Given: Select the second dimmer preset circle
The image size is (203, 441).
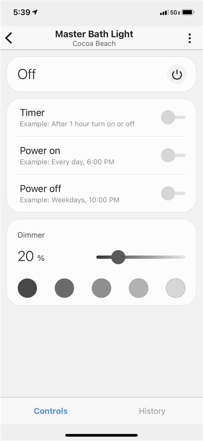Looking at the screenshot, I should point(65,288).
